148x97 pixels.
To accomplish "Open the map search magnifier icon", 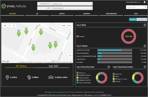I will [14, 26].
